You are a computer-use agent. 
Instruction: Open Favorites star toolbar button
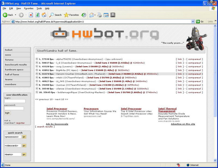point(71,15)
